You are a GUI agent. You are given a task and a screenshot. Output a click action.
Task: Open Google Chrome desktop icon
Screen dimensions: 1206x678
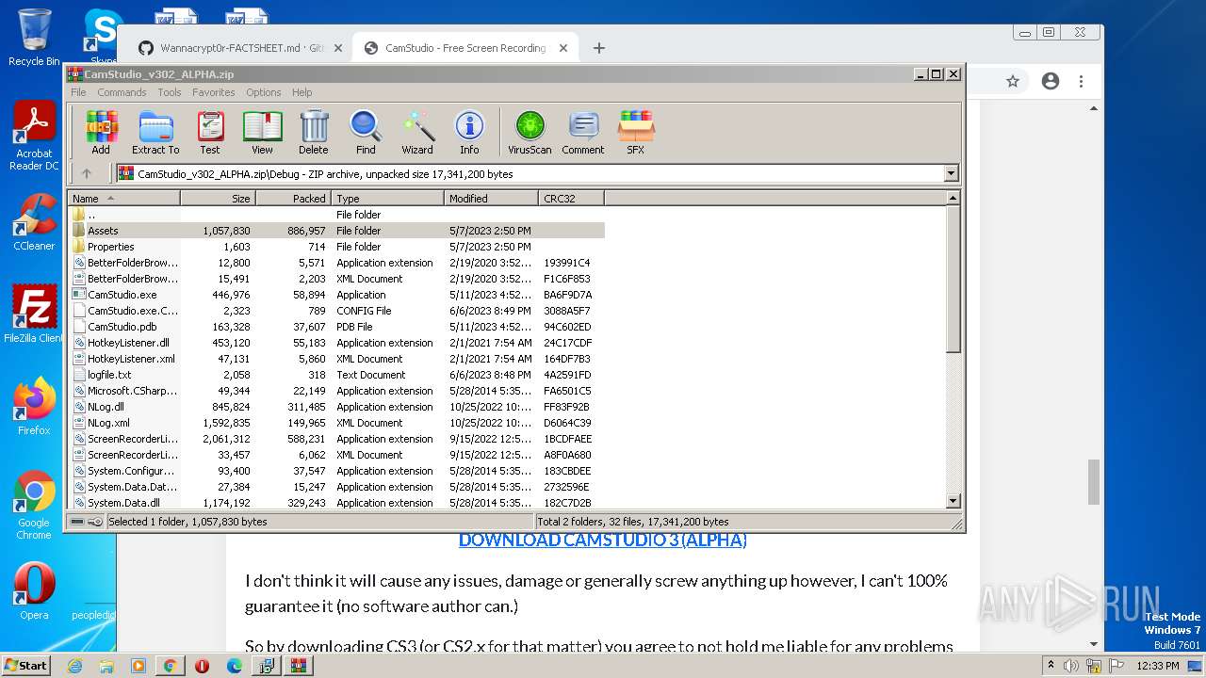34,506
